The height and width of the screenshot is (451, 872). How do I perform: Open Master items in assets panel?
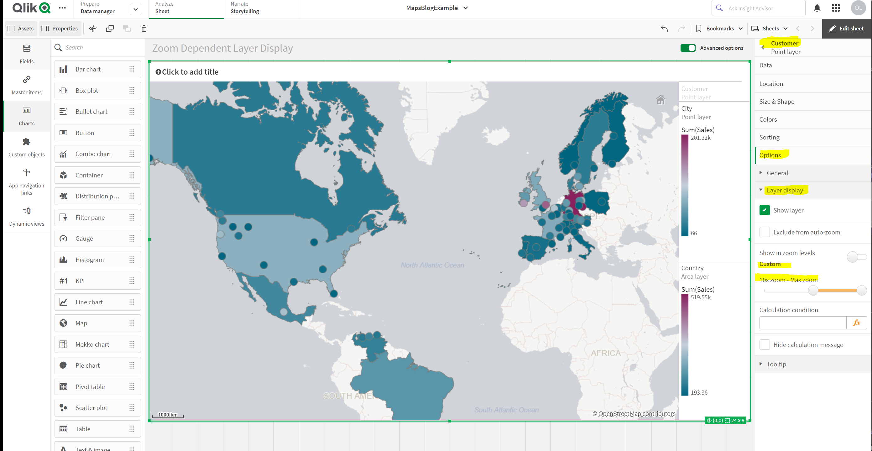point(26,85)
